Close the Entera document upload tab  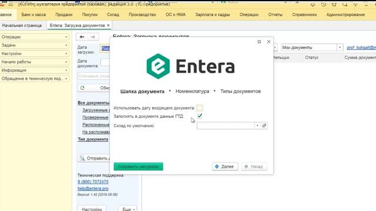tap(108, 25)
